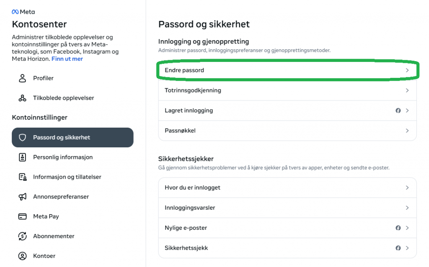Open the Passnøkkel row chevron
The height and width of the screenshot is (267, 429).
(407, 131)
